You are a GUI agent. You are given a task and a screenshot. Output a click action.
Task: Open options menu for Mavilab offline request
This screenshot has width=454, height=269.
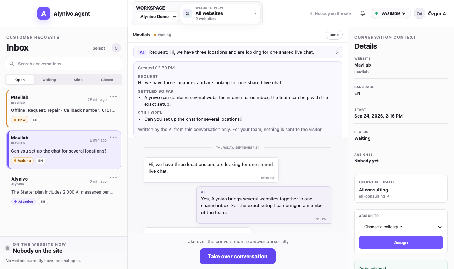pyautogui.click(x=113, y=96)
